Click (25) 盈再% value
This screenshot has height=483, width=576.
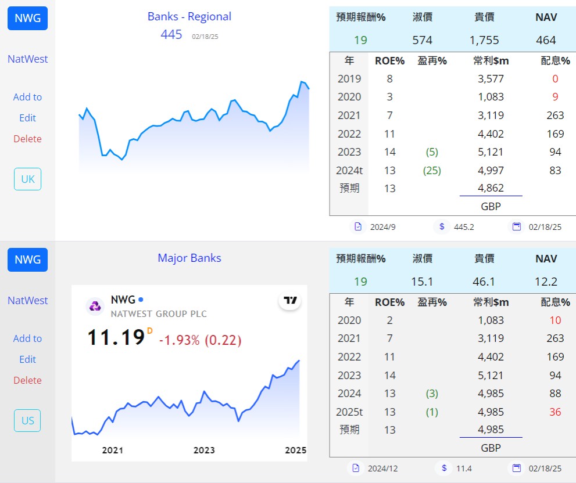(432, 170)
